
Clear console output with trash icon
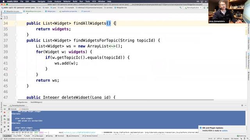tap(8, 129)
